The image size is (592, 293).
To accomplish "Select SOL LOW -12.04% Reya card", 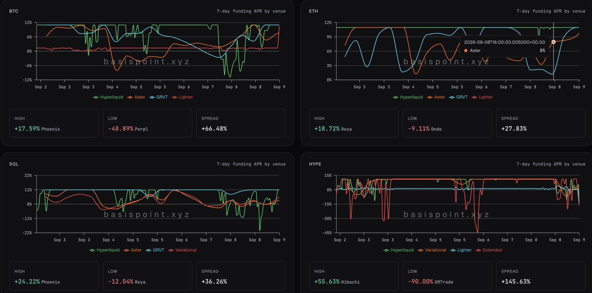I will (x=147, y=276).
